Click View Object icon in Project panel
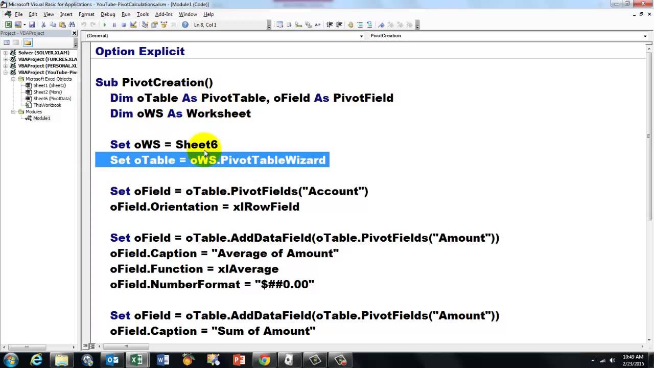Viewport: 654px width, 368px height. point(16,42)
